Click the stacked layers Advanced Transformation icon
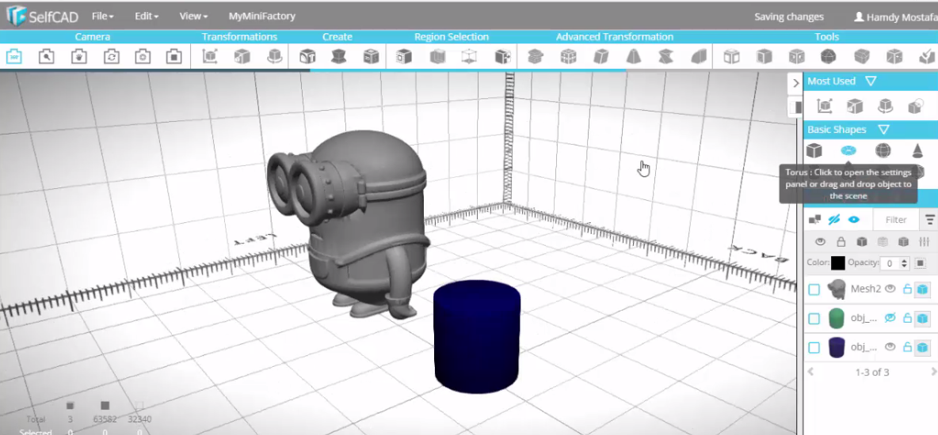Screen dimensions: 938x435 [536, 57]
